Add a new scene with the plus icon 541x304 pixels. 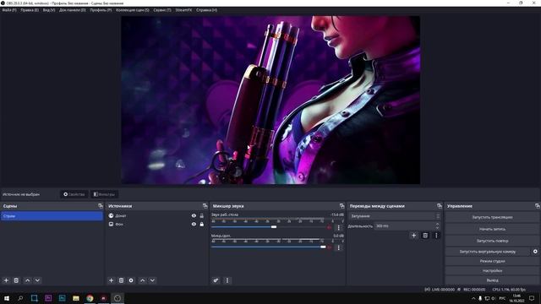click(x=6, y=280)
